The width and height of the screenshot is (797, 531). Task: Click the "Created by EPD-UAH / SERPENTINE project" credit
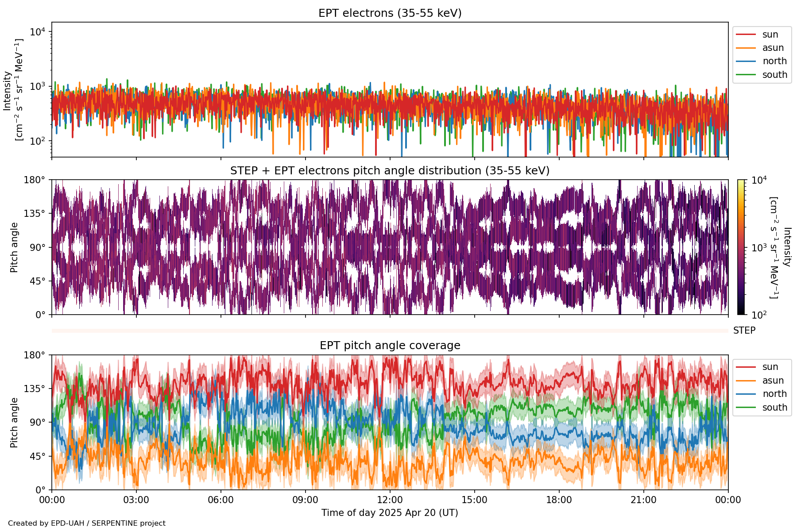[x=87, y=523]
